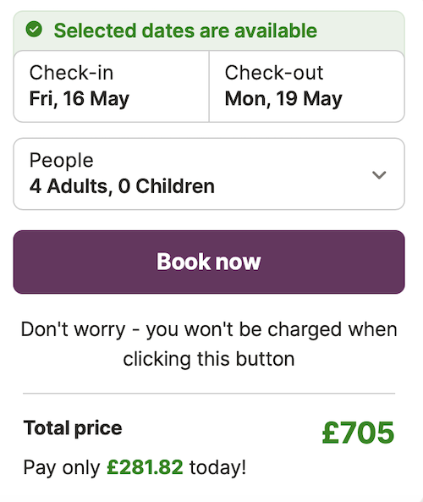This screenshot has width=423, height=502.
Task: Click the 'Check-out' label text
Action: point(274,72)
